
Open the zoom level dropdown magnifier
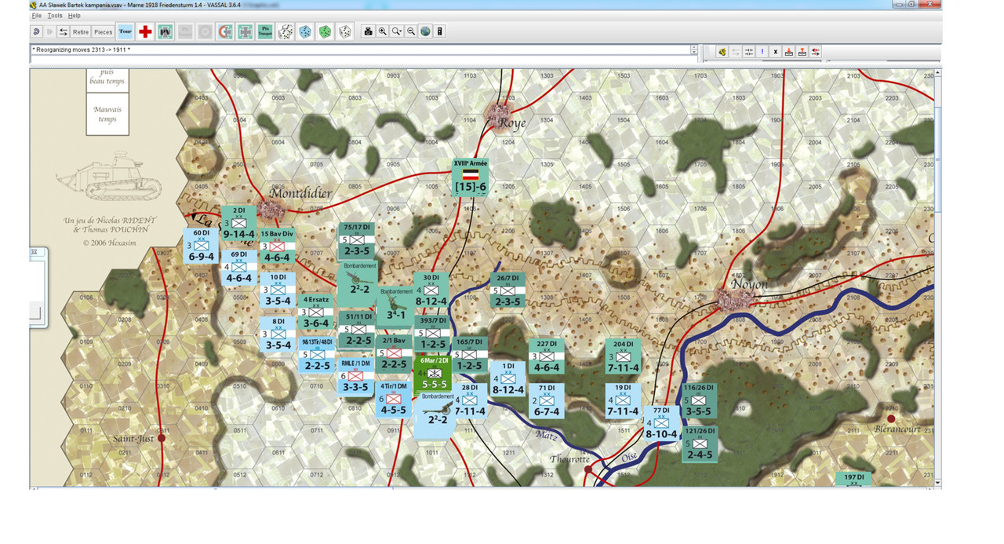(x=397, y=32)
